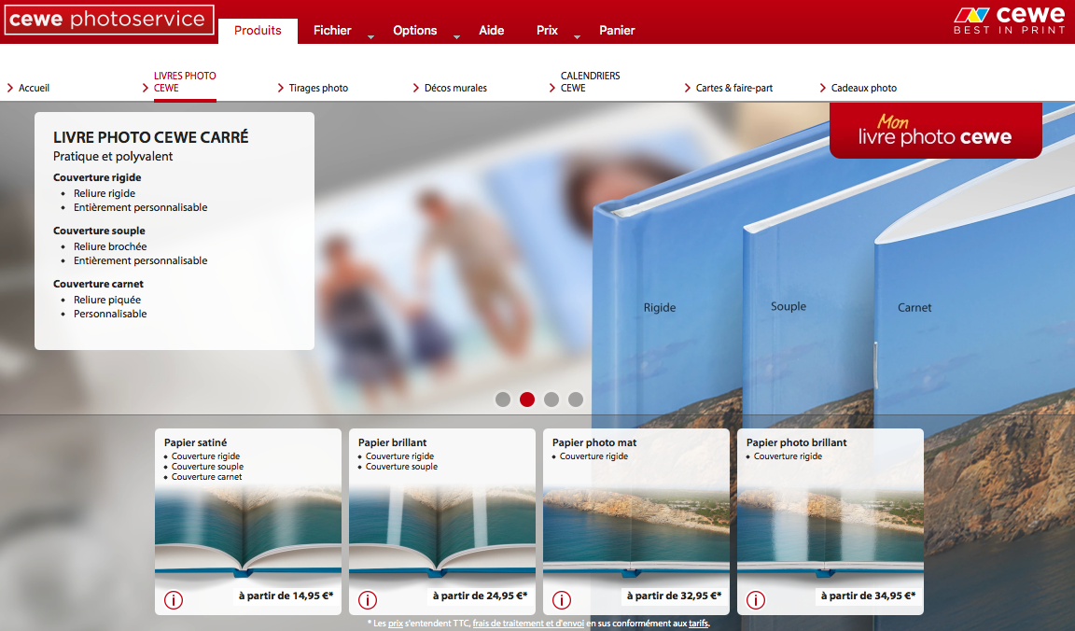The image size is (1075, 631).
Task: Open the Produits tab
Action: coord(258,31)
